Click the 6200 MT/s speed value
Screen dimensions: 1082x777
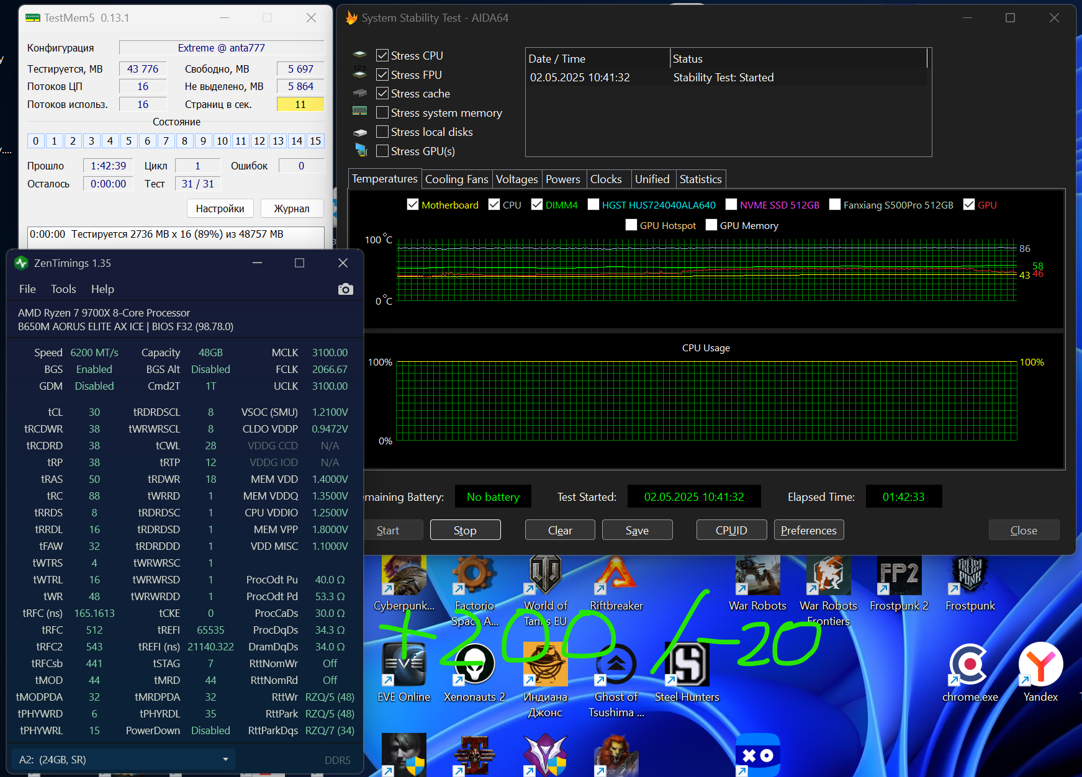[x=94, y=353]
